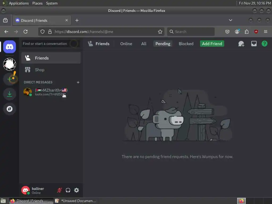Click balliner Online status text
Screen dimensions: 272x204
tap(36, 193)
